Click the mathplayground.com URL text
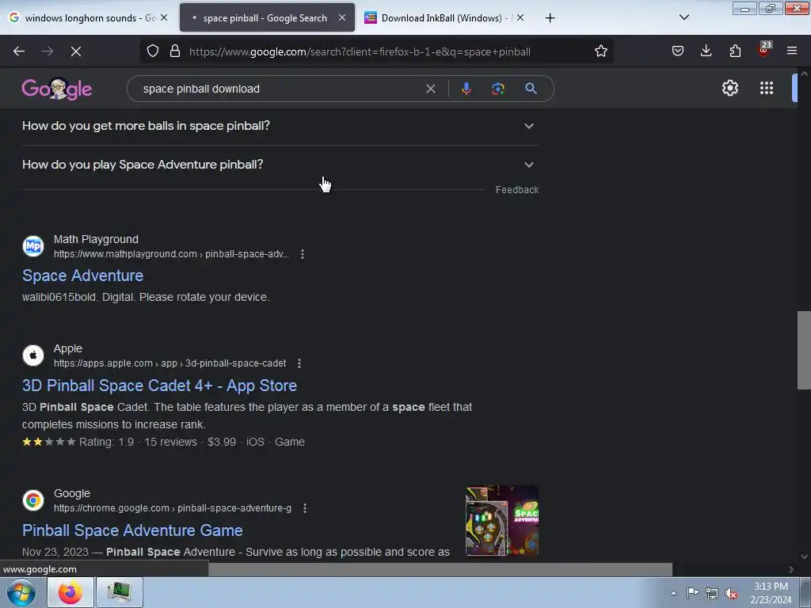811x608 pixels. coord(171,254)
